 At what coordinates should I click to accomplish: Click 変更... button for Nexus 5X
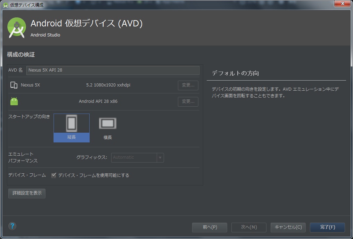188,85
